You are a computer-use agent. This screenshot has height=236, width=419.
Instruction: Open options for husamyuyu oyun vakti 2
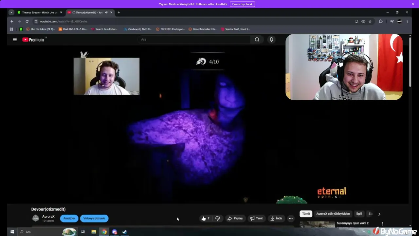click(383, 224)
